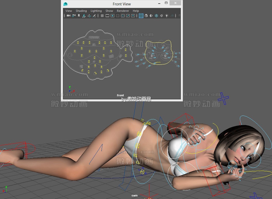Open the Help menu in the panel
272x199 pixels.
(x=136, y=11)
